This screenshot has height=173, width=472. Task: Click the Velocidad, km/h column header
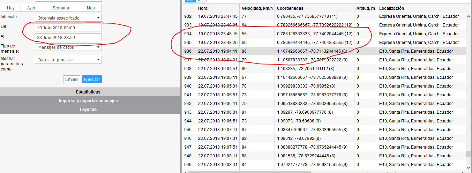tap(257, 8)
